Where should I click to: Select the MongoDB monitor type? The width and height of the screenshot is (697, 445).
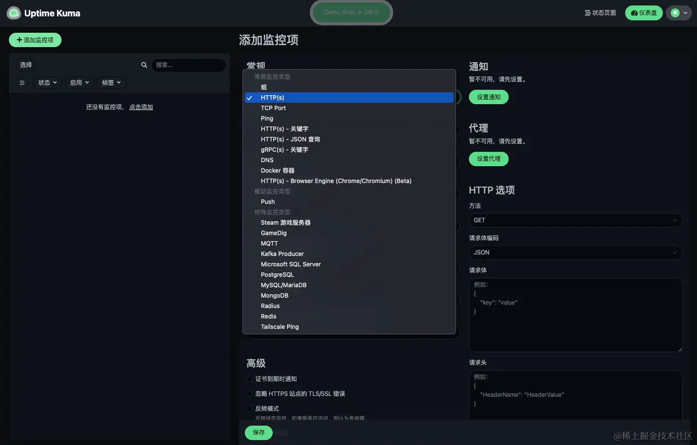(x=349, y=296)
